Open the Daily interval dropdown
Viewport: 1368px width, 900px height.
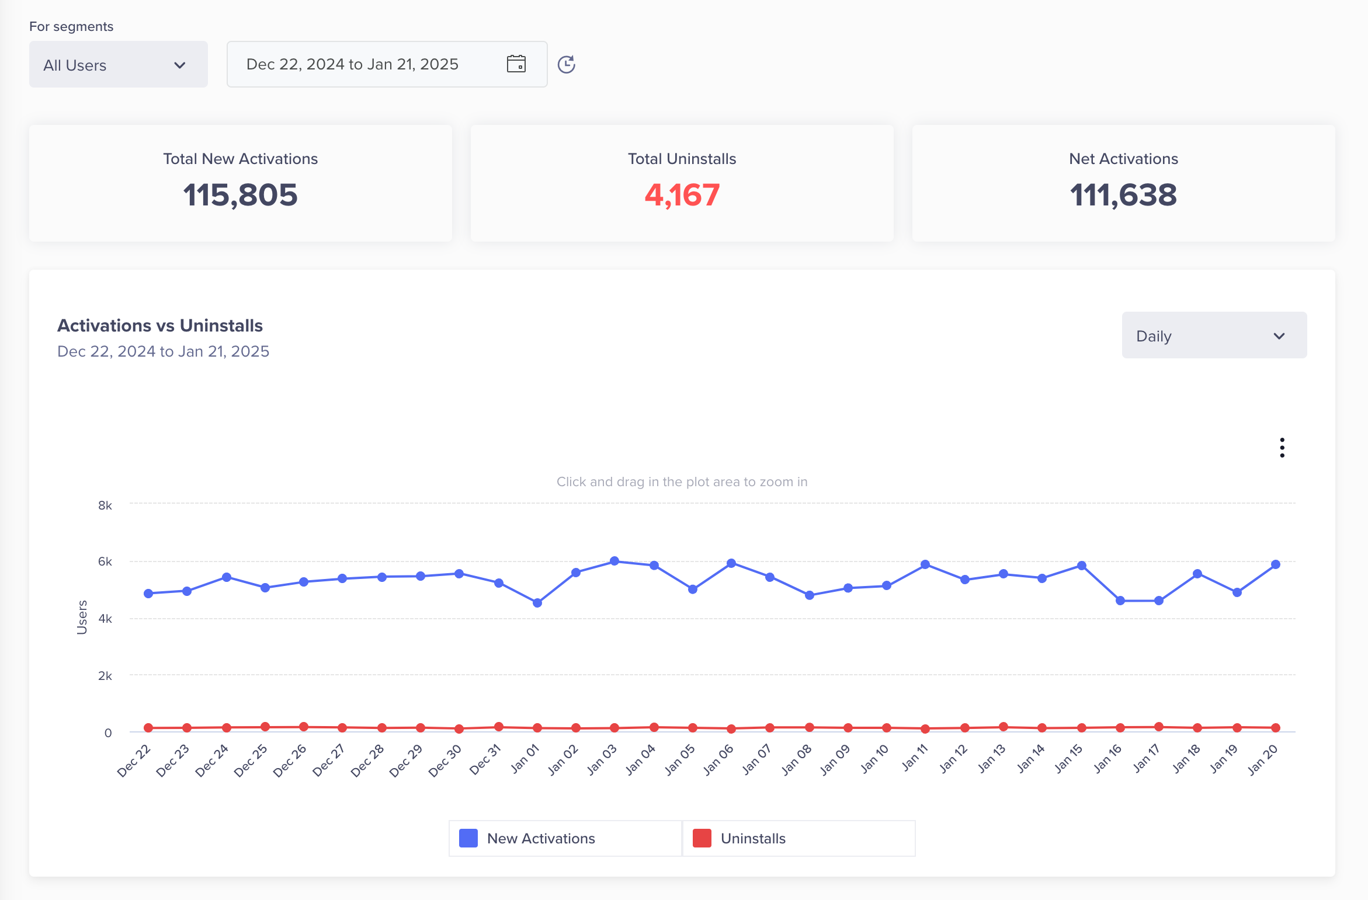[x=1214, y=335]
